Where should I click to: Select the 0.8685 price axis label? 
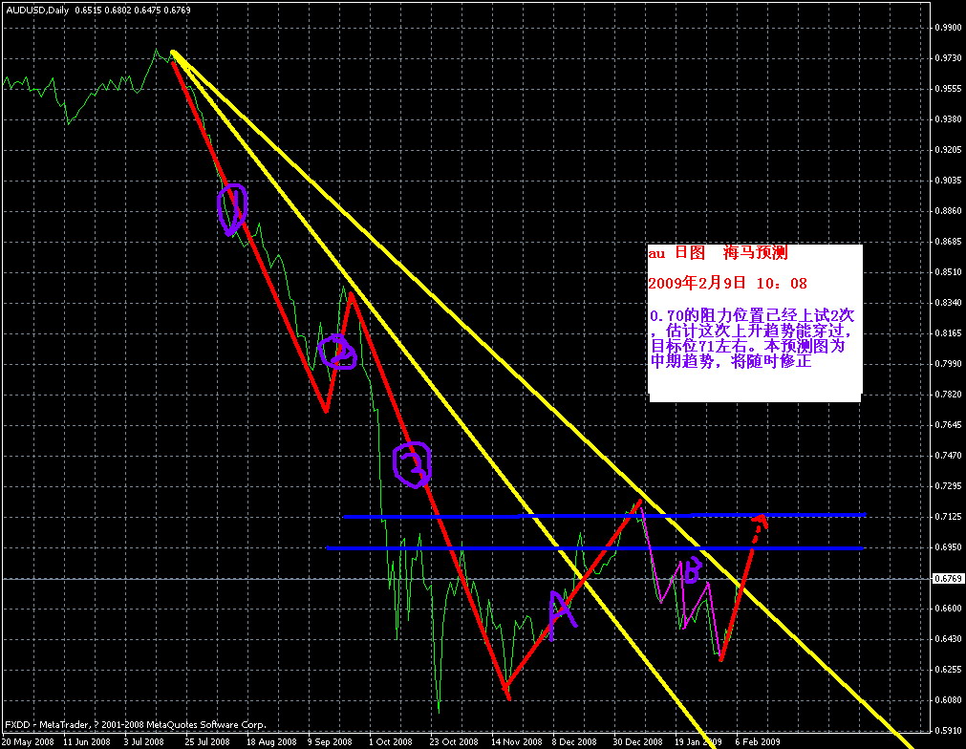948,242
